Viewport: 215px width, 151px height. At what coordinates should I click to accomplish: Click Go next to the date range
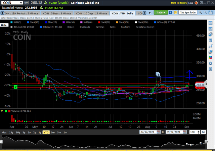click(x=203, y=132)
